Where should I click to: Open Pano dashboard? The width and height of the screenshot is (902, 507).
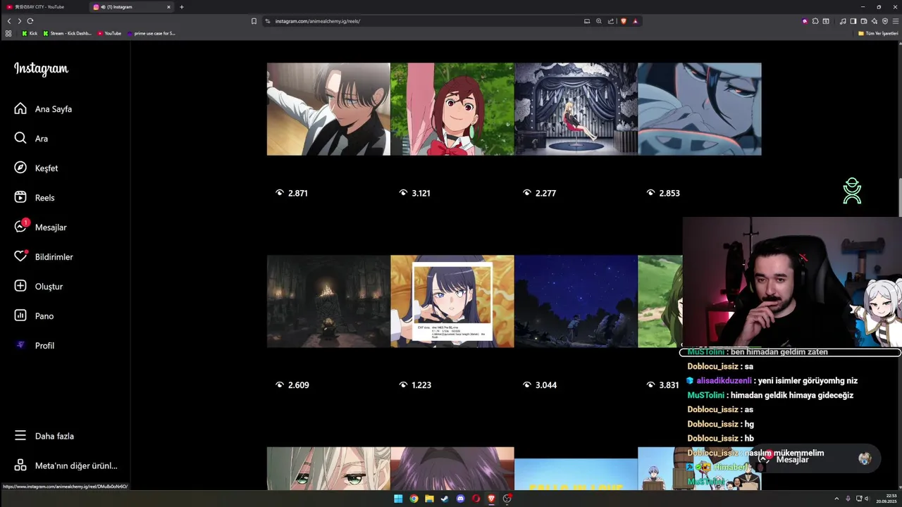coord(35,316)
